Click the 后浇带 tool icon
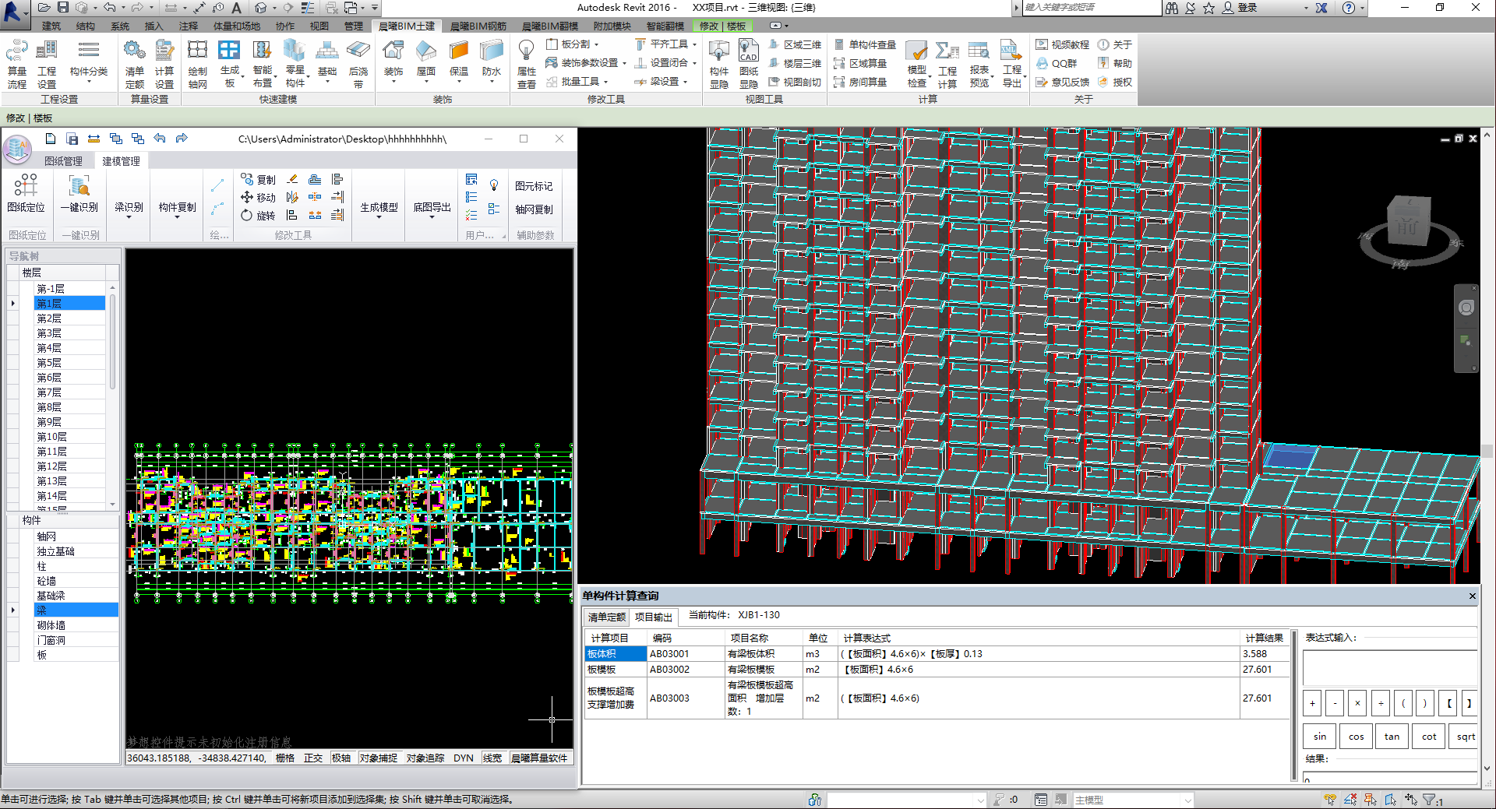The height and width of the screenshot is (809, 1496). pyautogui.click(x=358, y=51)
